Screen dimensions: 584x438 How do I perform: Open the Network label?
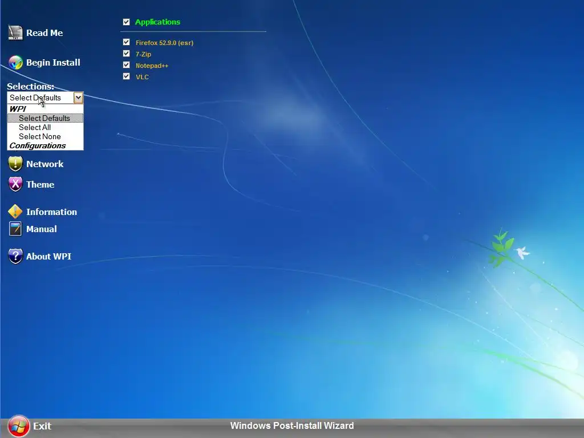tap(44, 164)
